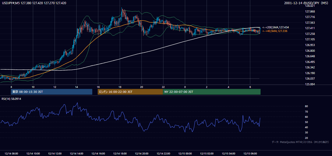Click price axis label 127.258
Viewport: 332px width, 156px height.
[x=310, y=34]
